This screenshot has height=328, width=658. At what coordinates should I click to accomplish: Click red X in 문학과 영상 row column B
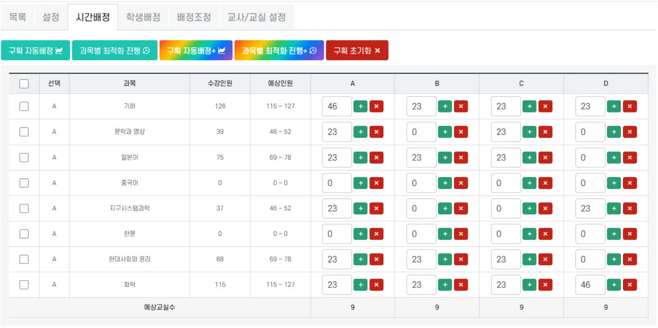click(x=461, y=132)
